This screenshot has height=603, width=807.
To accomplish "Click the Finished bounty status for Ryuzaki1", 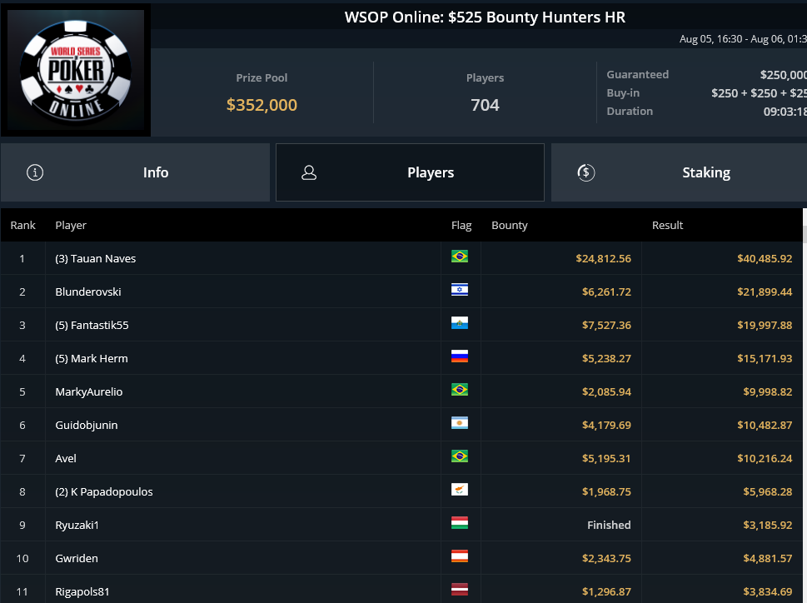I will click(x=609, y=526).
